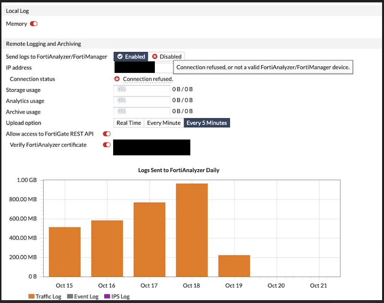Click the 'Upload option' label

coord(23,123)
